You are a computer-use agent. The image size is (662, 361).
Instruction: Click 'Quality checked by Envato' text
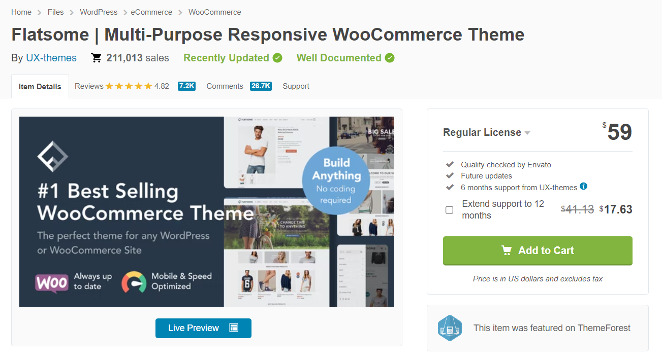(x=506, y=164)
